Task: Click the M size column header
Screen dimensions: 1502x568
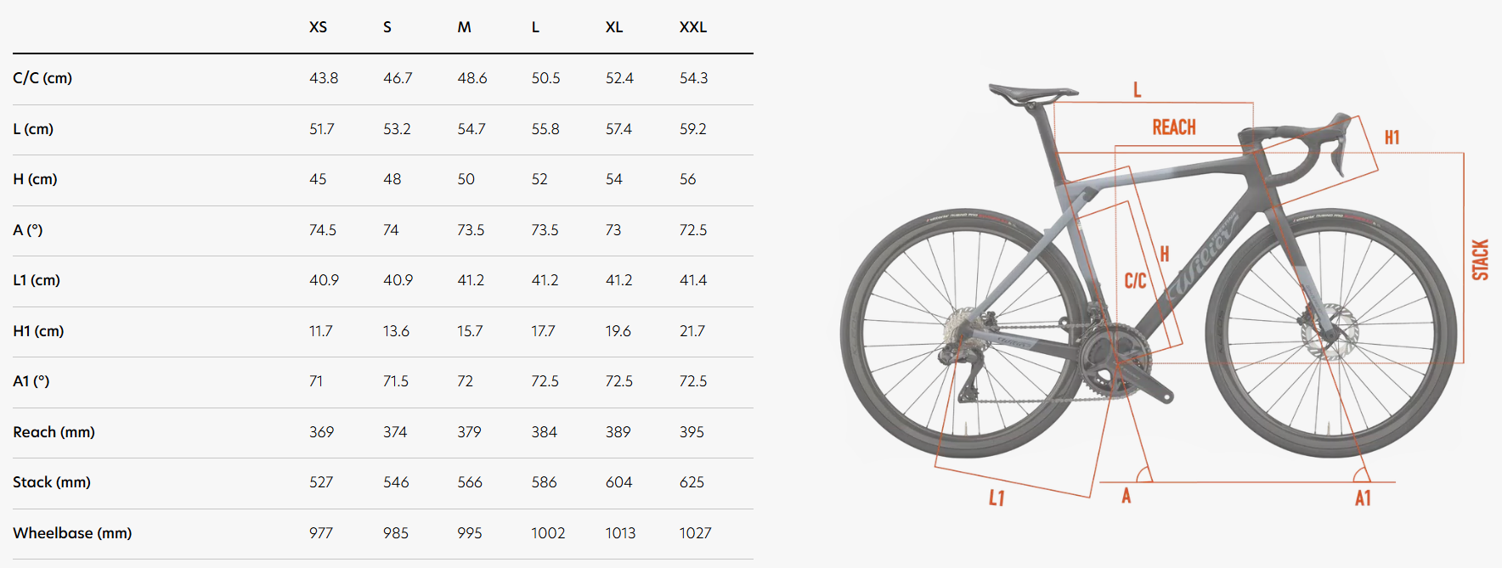Action: pyautogui.click(x=464, y=27)
